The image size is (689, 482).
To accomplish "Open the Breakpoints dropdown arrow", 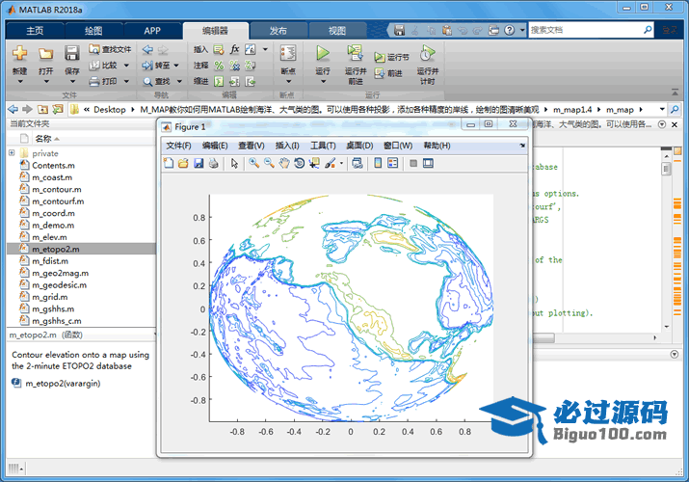I will 288,82.
